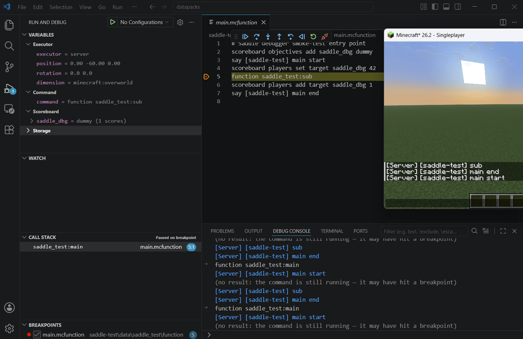
Task: Click the debug console filter field
Action: pos(424,231)
